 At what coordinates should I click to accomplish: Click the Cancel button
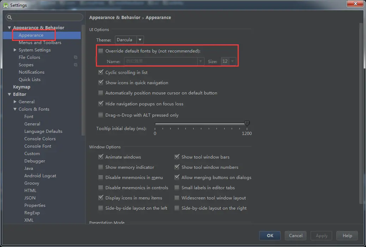(x=295, y=236)
